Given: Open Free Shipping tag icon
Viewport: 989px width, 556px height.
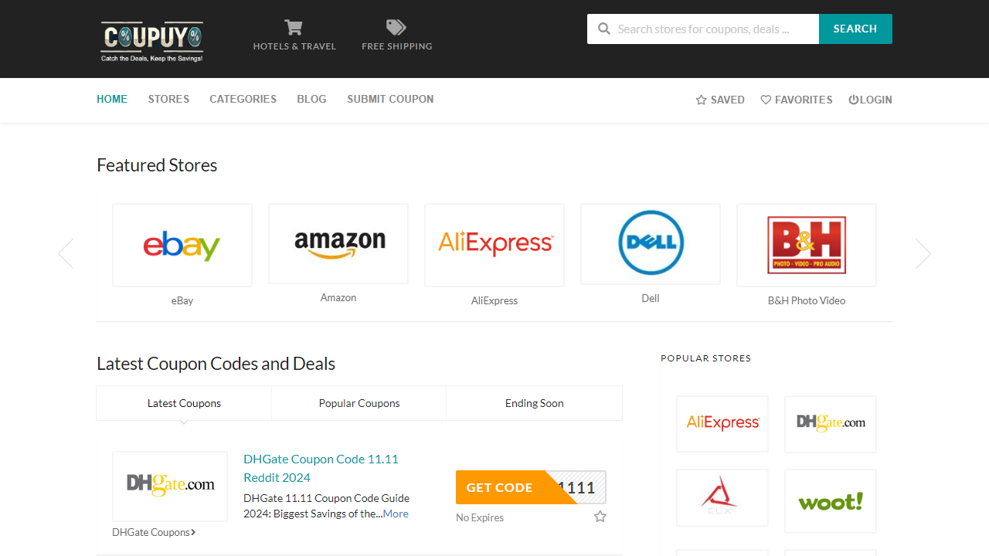Looking at the screenshot, I should click(396, 28).
